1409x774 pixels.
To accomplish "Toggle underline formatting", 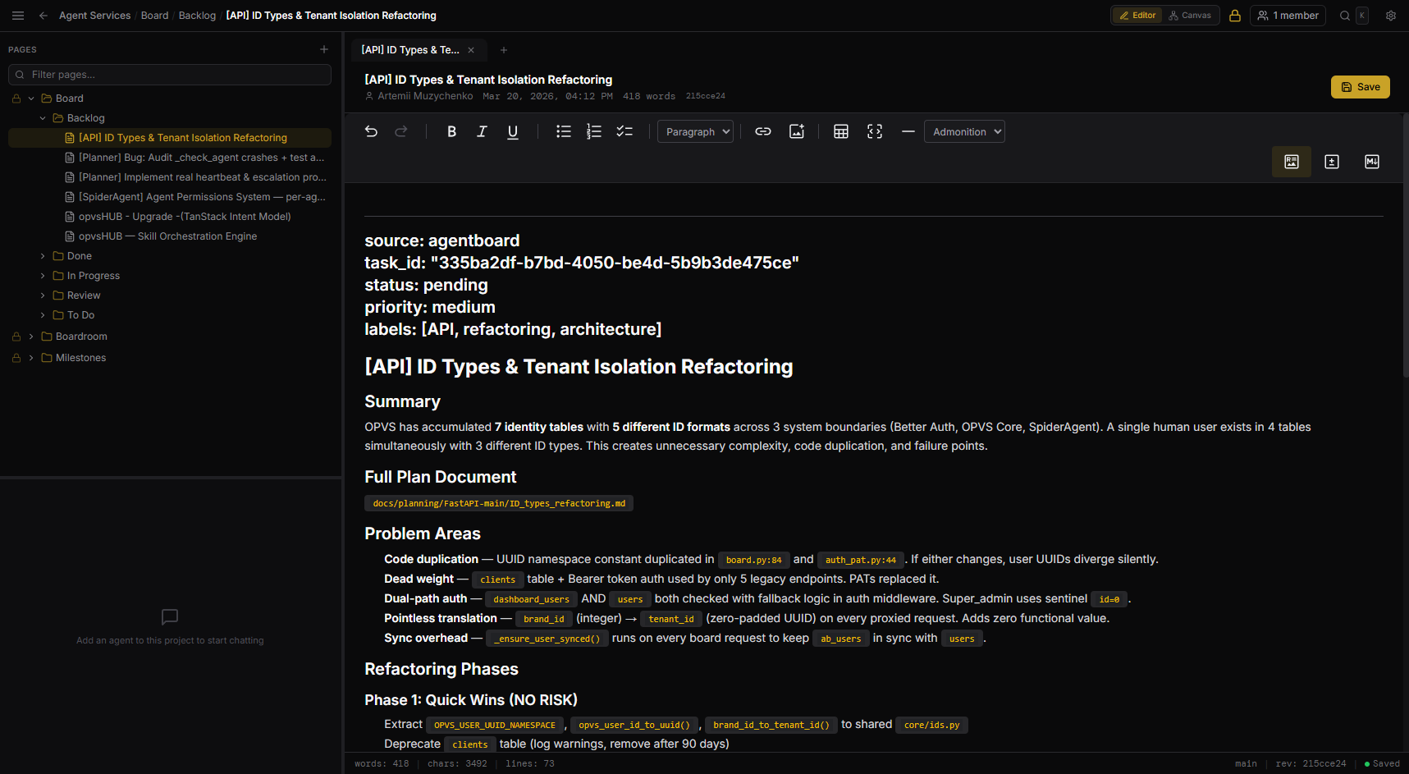I will pyautogui.click(x=513, y=131).
